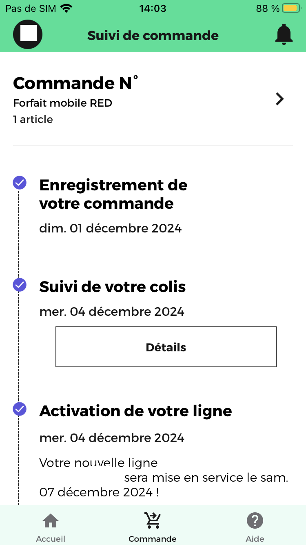Tap the Activation de votre ligne heading

tap(135, 411)
